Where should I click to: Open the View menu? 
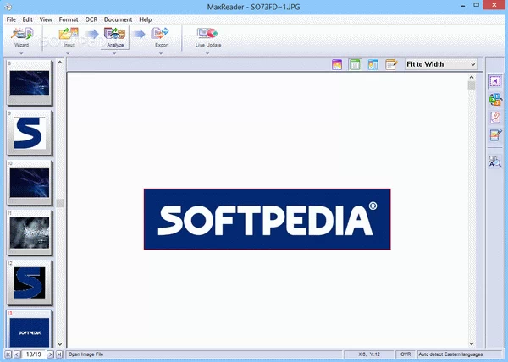[x=46, y=19]
